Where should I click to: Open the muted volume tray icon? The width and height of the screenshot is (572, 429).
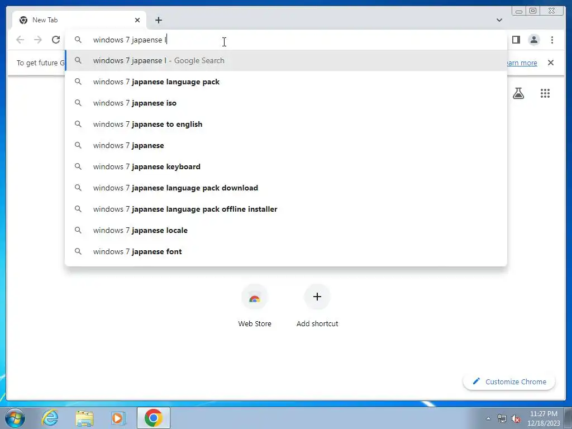(516, 418)
